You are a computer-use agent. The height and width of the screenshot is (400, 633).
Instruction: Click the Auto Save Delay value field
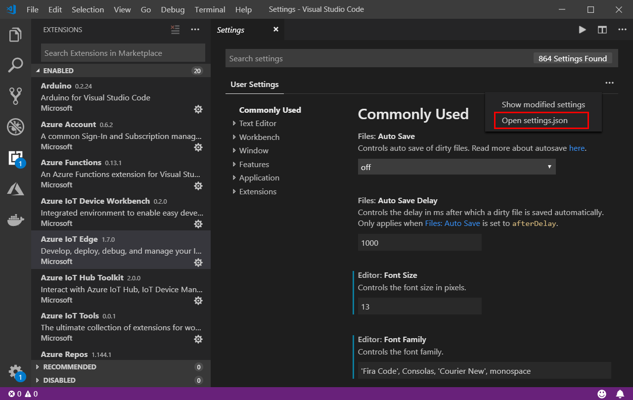[420, 243]
